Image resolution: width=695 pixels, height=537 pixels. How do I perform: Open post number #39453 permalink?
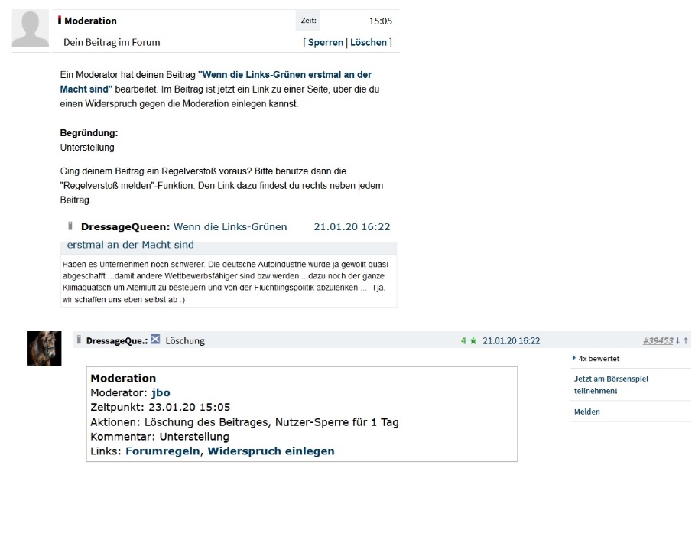658,340
